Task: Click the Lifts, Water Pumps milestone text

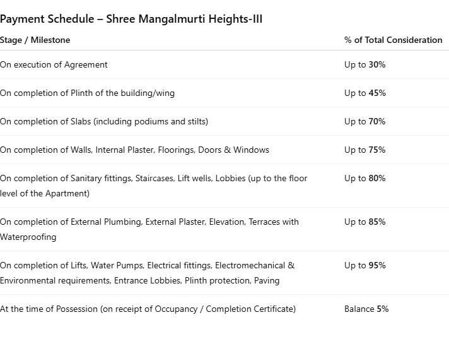Action: tap(147, 266)
